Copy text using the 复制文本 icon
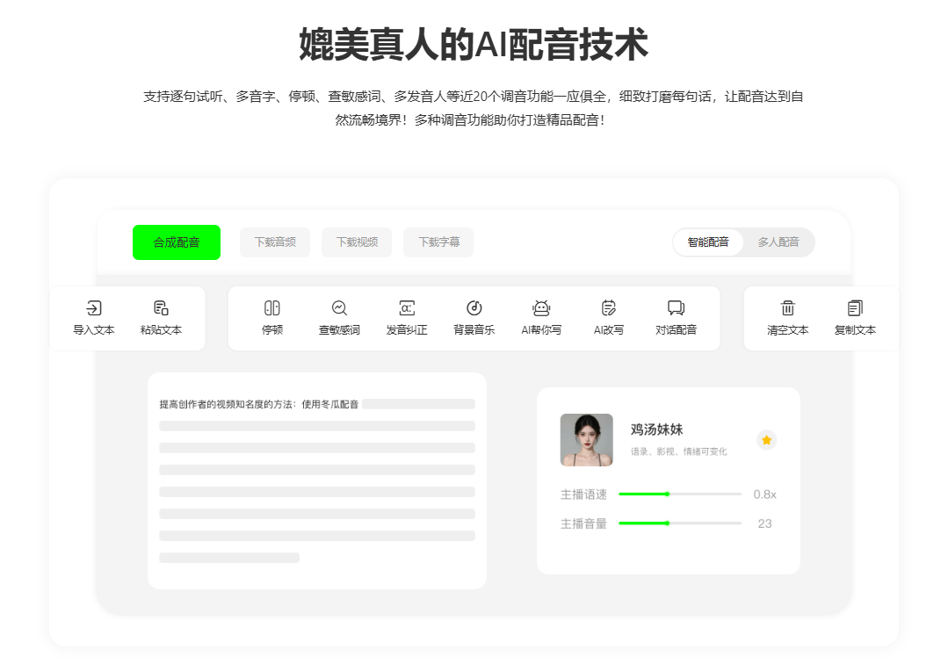The width and height of the screenshot is (941, 664). pos(855,318)
